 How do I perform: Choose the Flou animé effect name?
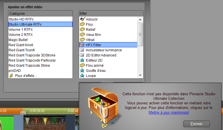[95, 65]
